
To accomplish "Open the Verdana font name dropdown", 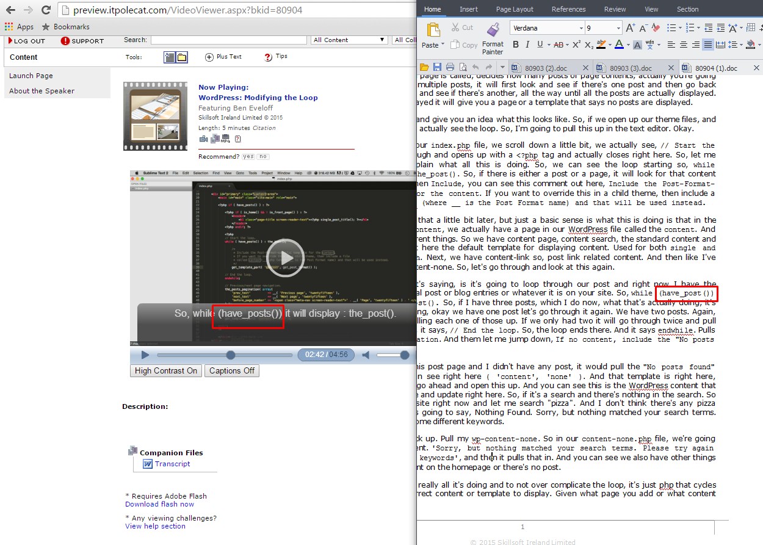I will pyautogui.click(x=581, y=28).
